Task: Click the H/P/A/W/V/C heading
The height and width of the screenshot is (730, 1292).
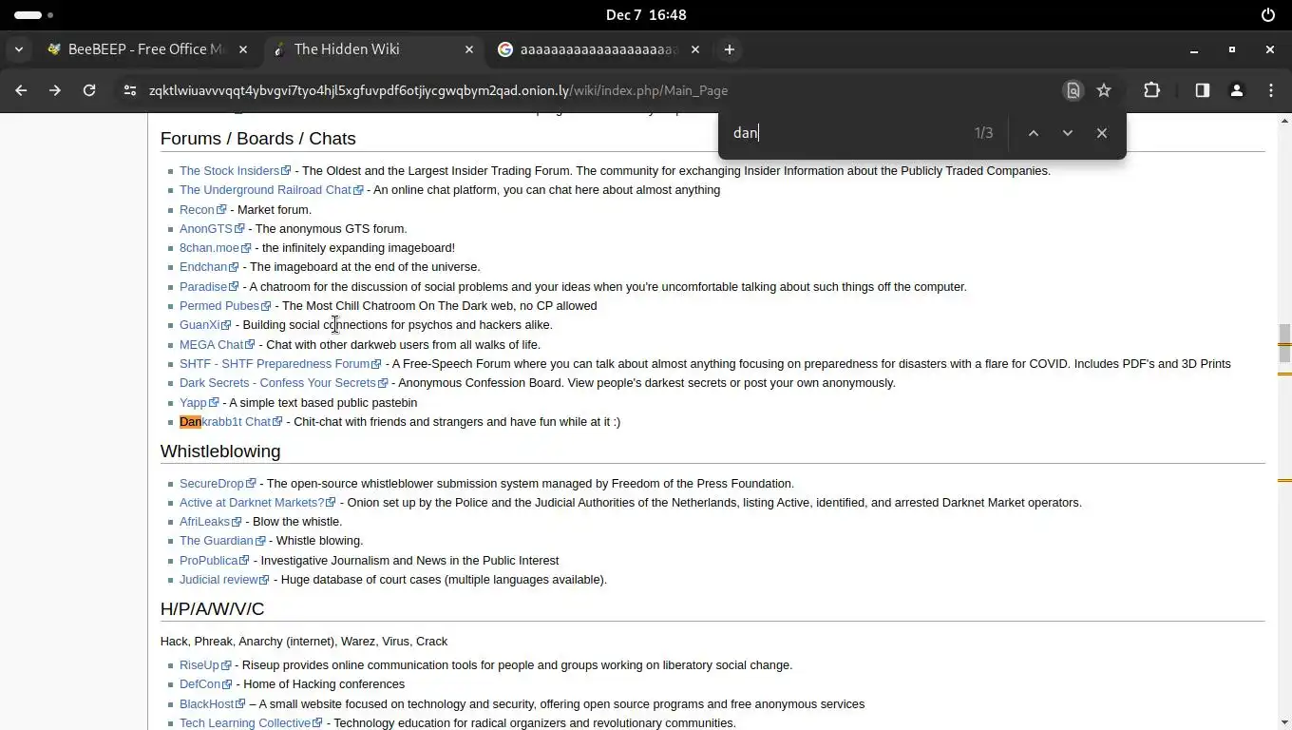Action: click(x=213, y=609)
